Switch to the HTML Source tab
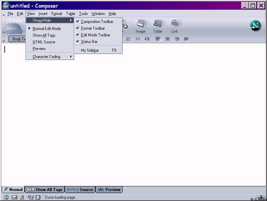267x201 pixels. tap(80, 190)
